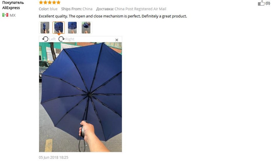Viewport: 272px width, 161px height.
Task: Click the 05 Jun 2018 review date
Action: 53,157
